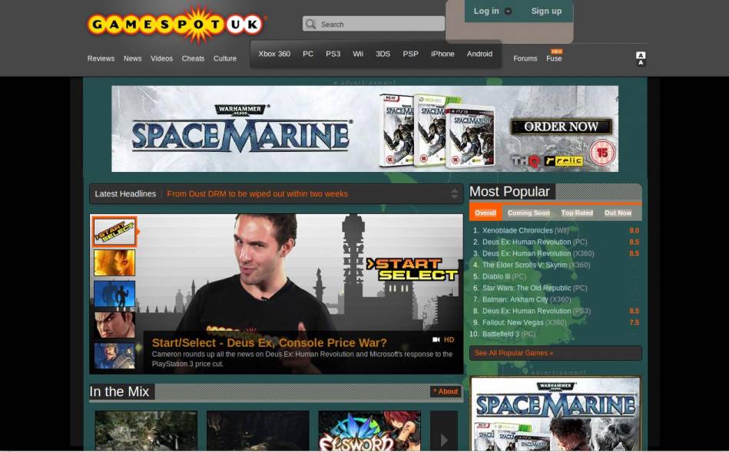The width and height of the screenshot is (729, 452).
Task: Open Elsword thumbnail in In the Mix
Action: pos(369,431)
